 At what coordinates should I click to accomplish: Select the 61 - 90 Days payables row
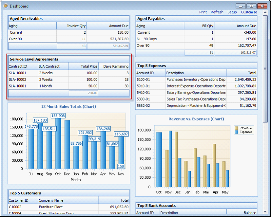(x=196, y=39)
